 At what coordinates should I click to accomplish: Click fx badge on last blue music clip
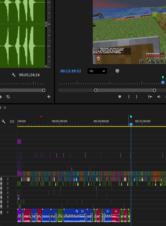[x=108, y=211]
